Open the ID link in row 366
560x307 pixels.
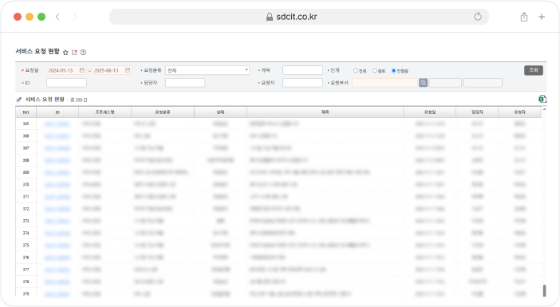[x=57, y=136]
